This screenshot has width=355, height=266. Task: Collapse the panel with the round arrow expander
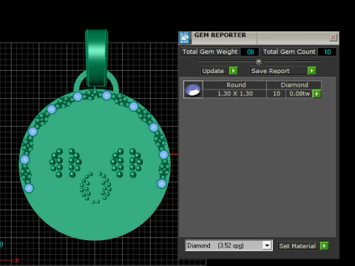(259, 61)
